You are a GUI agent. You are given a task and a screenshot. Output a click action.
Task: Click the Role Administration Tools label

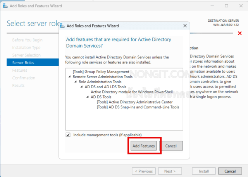point(100,82)
